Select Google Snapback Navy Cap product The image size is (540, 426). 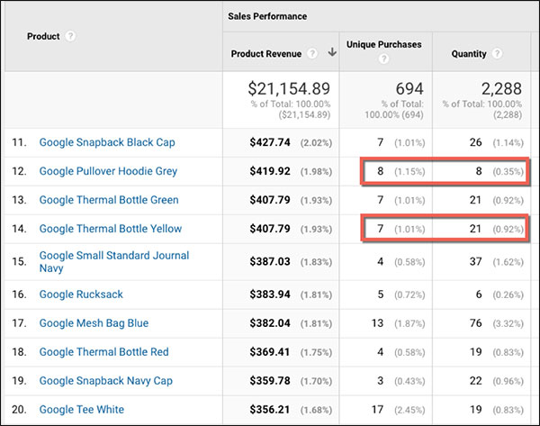tap(107, 381)
